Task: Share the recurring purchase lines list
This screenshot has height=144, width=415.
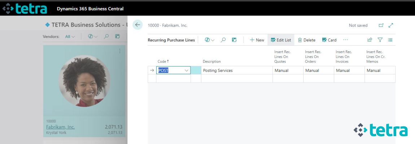Action: tap(370, 40)
